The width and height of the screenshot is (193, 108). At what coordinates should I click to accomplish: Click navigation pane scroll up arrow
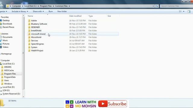23,16
